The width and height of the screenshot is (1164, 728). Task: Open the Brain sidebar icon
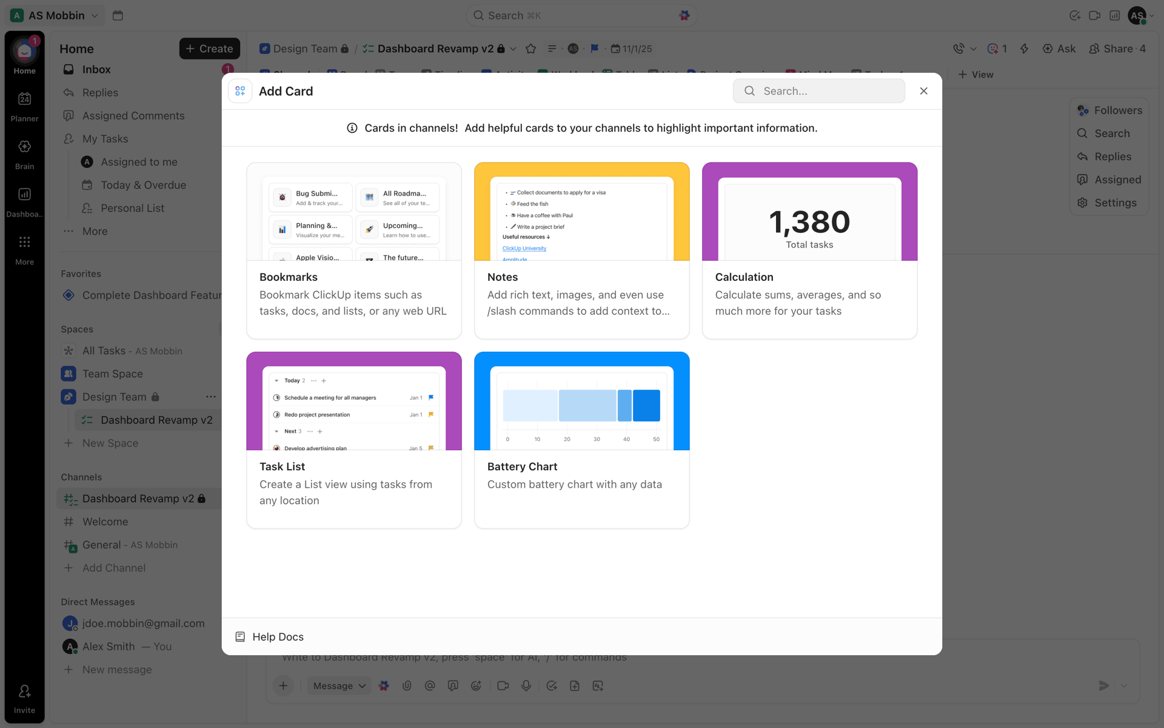point(24,154)
